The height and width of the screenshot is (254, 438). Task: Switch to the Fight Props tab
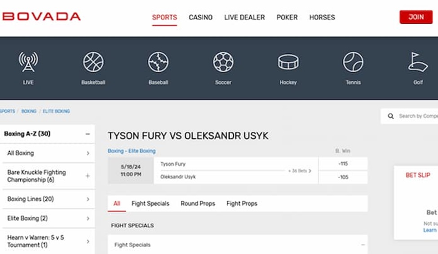(x=242, y=203)
